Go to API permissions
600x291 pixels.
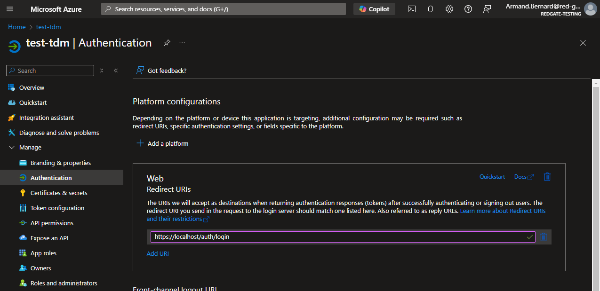click(52, 223)
